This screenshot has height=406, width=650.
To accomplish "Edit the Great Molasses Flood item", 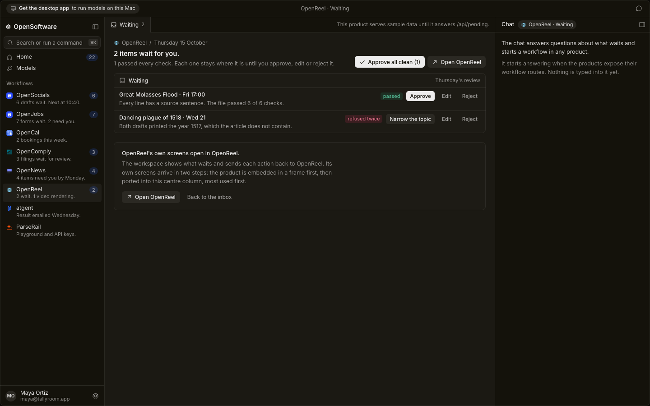I will tap(446, 96).
